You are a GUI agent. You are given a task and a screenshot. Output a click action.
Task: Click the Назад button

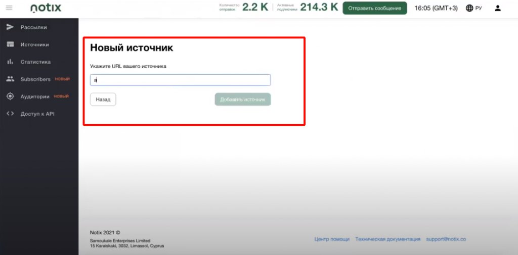[103, 99]
